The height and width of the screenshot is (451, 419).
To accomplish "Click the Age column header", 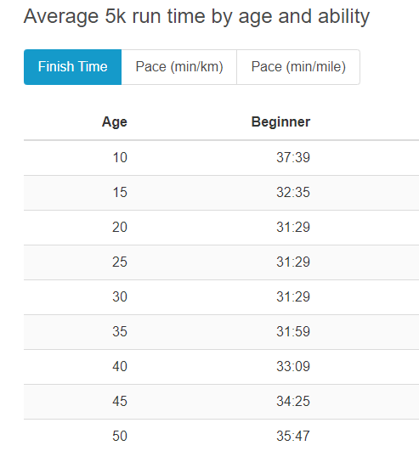I will (115, 122).
